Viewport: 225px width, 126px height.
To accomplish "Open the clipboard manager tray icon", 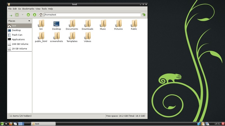I will click(203, 124).
